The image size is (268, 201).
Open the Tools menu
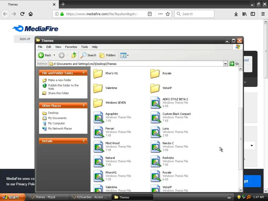85,47
